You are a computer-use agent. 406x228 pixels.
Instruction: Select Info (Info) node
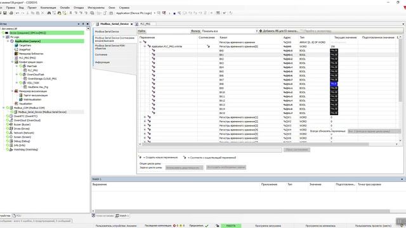pyautogui.click(x=20, y=145)
